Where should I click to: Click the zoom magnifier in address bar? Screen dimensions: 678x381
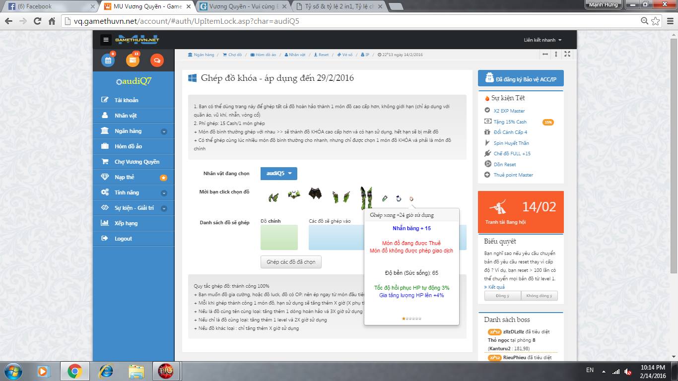point(644,21)
